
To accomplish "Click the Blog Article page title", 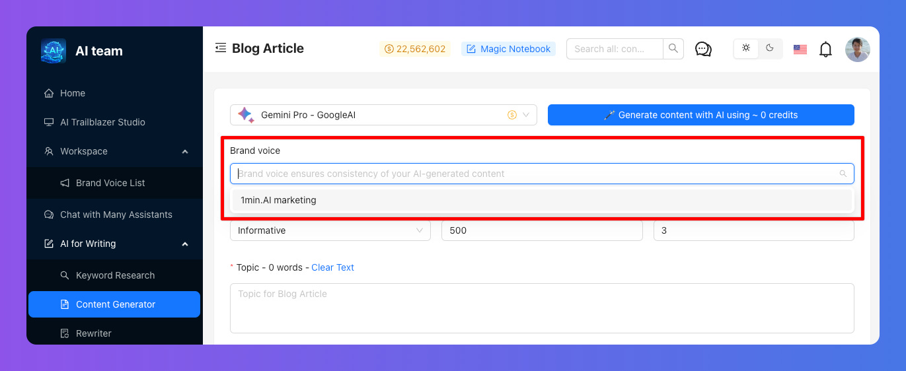I will 268,48.
